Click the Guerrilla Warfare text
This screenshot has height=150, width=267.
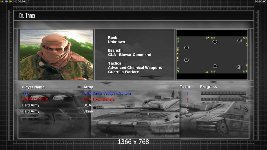point(123,72)
